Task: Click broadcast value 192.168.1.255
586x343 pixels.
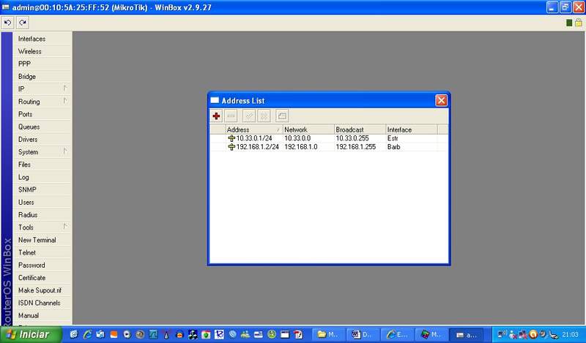Action: [356, 147]
